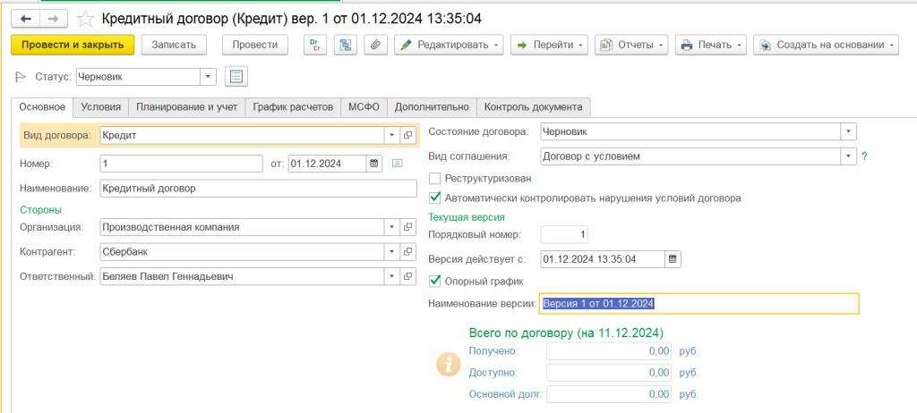Viewport: 917px width, 413px height.
Task: Open the Контроль документа tab
Action: coord(534,107)
